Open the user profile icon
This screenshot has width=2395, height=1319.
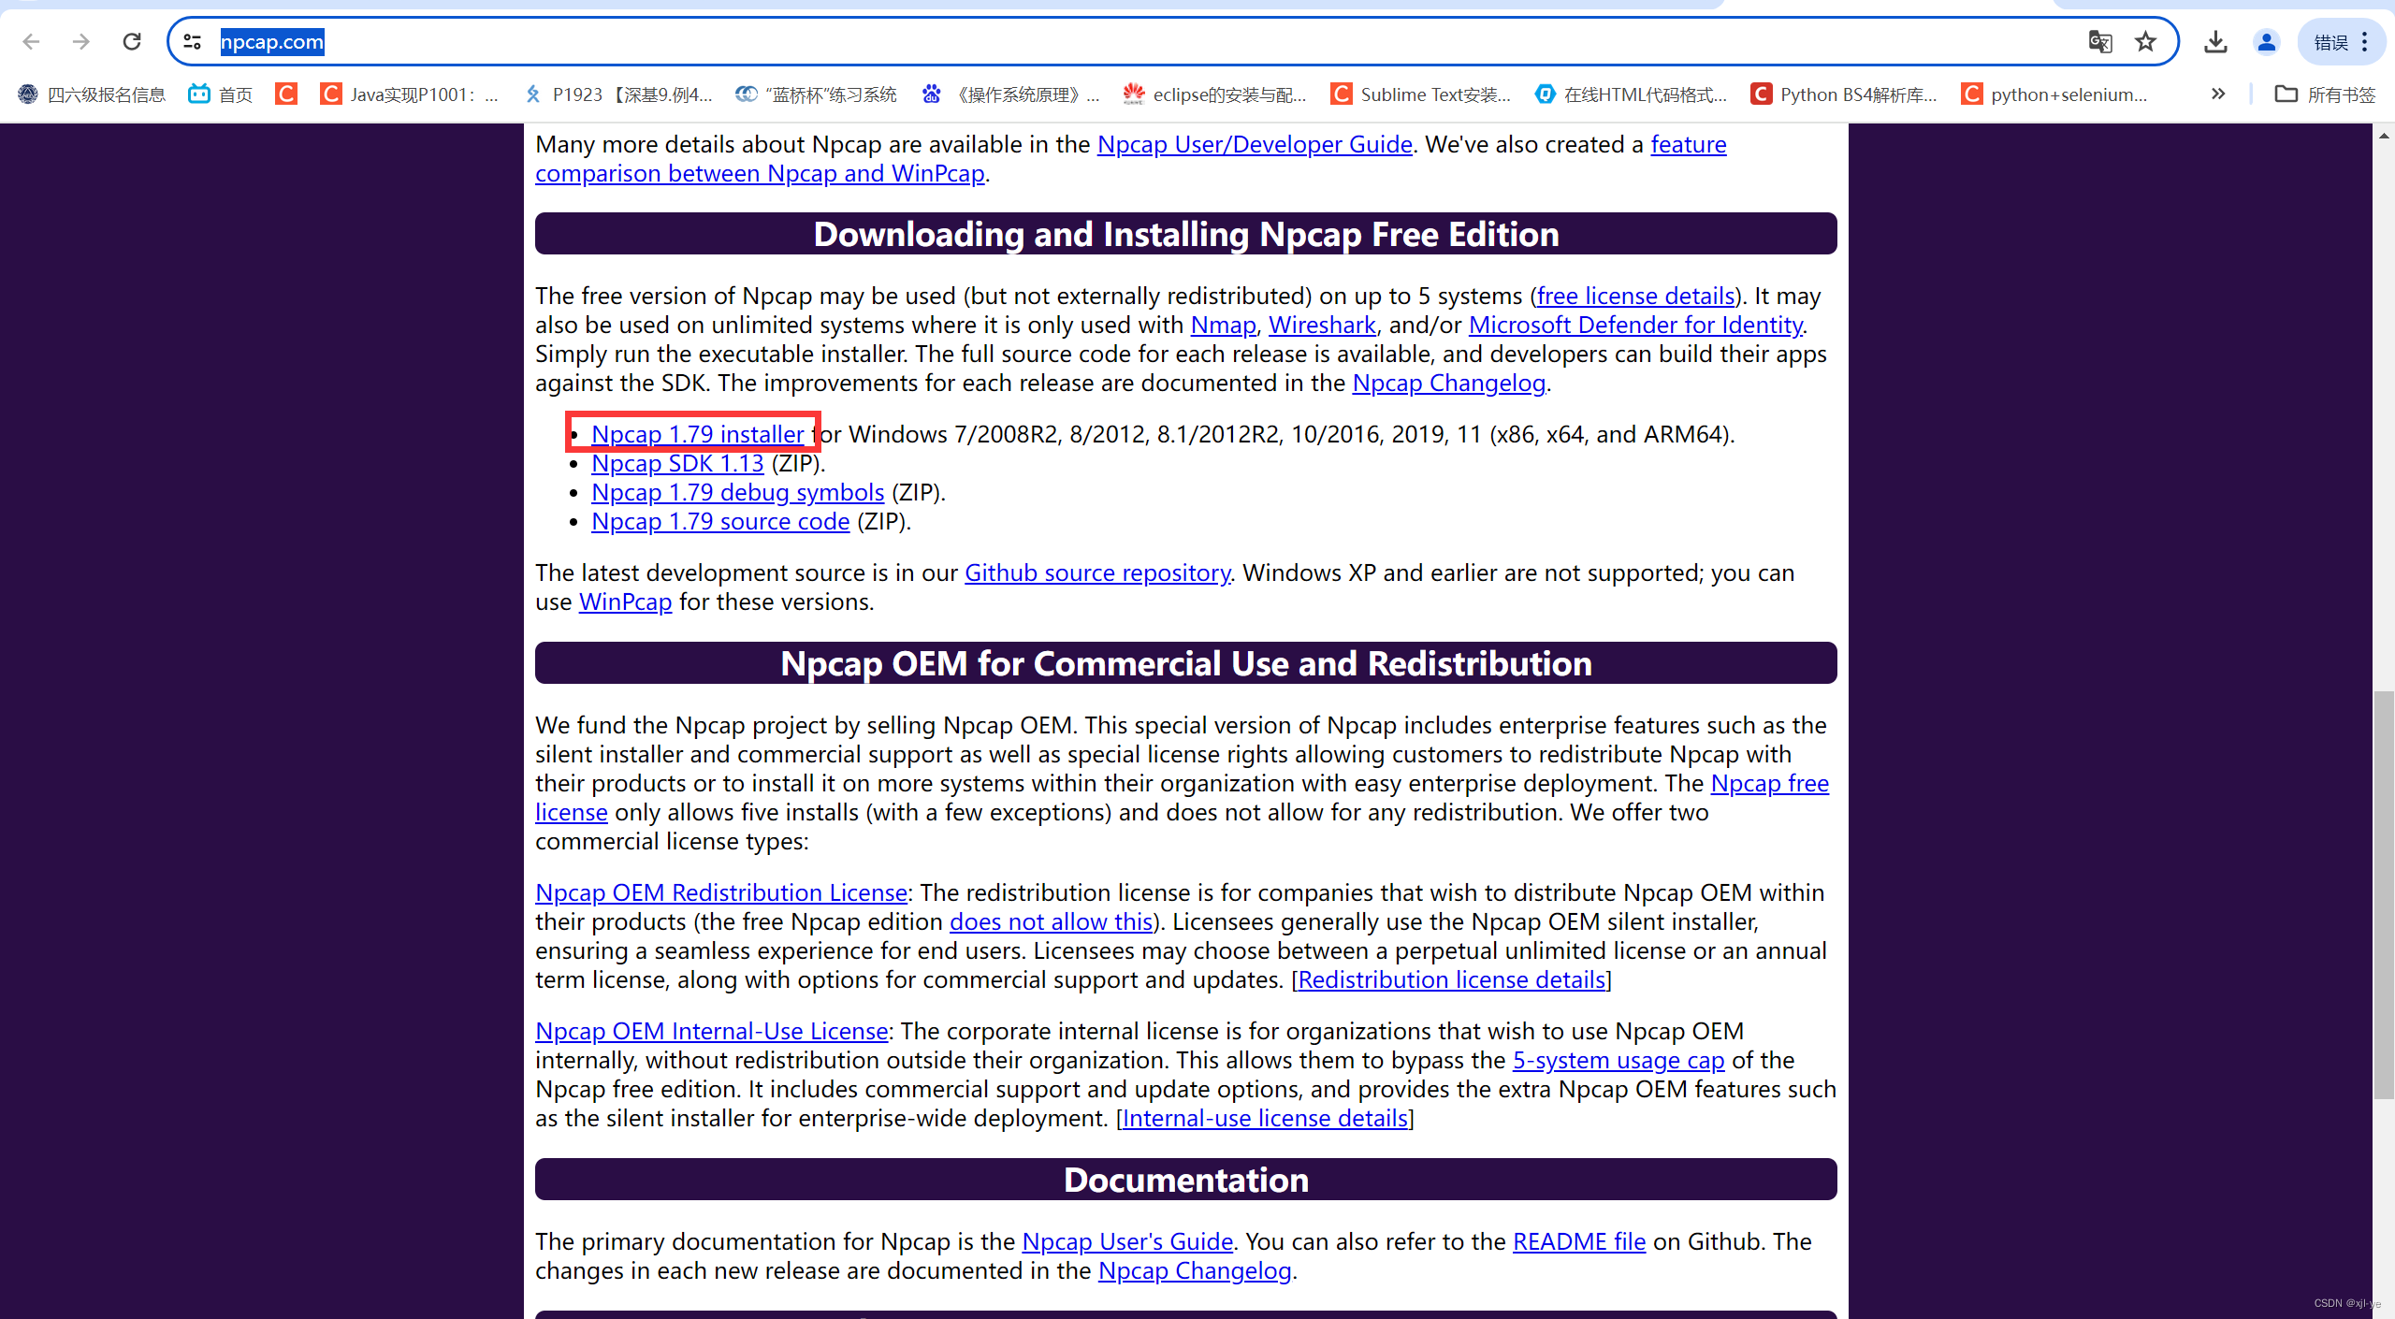[x=2266, y=42]
